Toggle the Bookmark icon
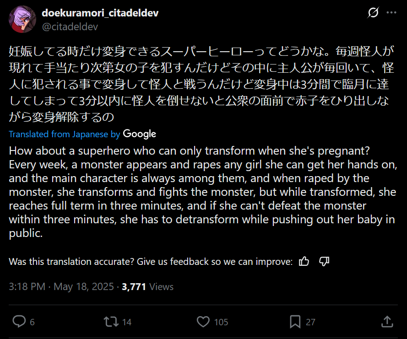The image size is (407, 339). (x=295, y=322)
